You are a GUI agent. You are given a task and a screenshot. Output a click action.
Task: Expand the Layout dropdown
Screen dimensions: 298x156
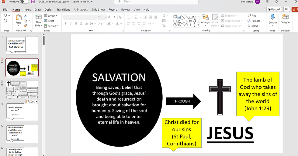click(x=51, y=16)
